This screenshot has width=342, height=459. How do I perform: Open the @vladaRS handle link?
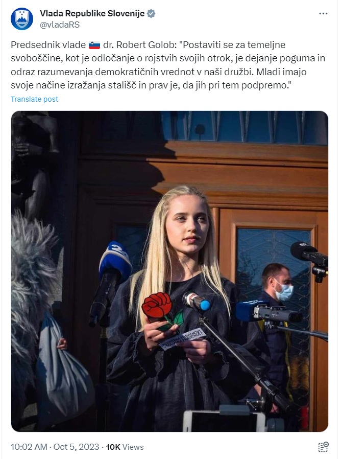(x=60, y=25)
